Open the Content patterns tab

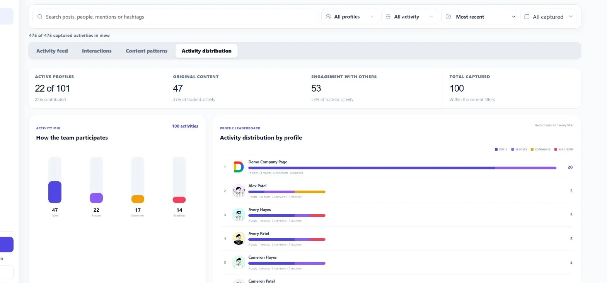pyautogui.click(x=147, y=51)
